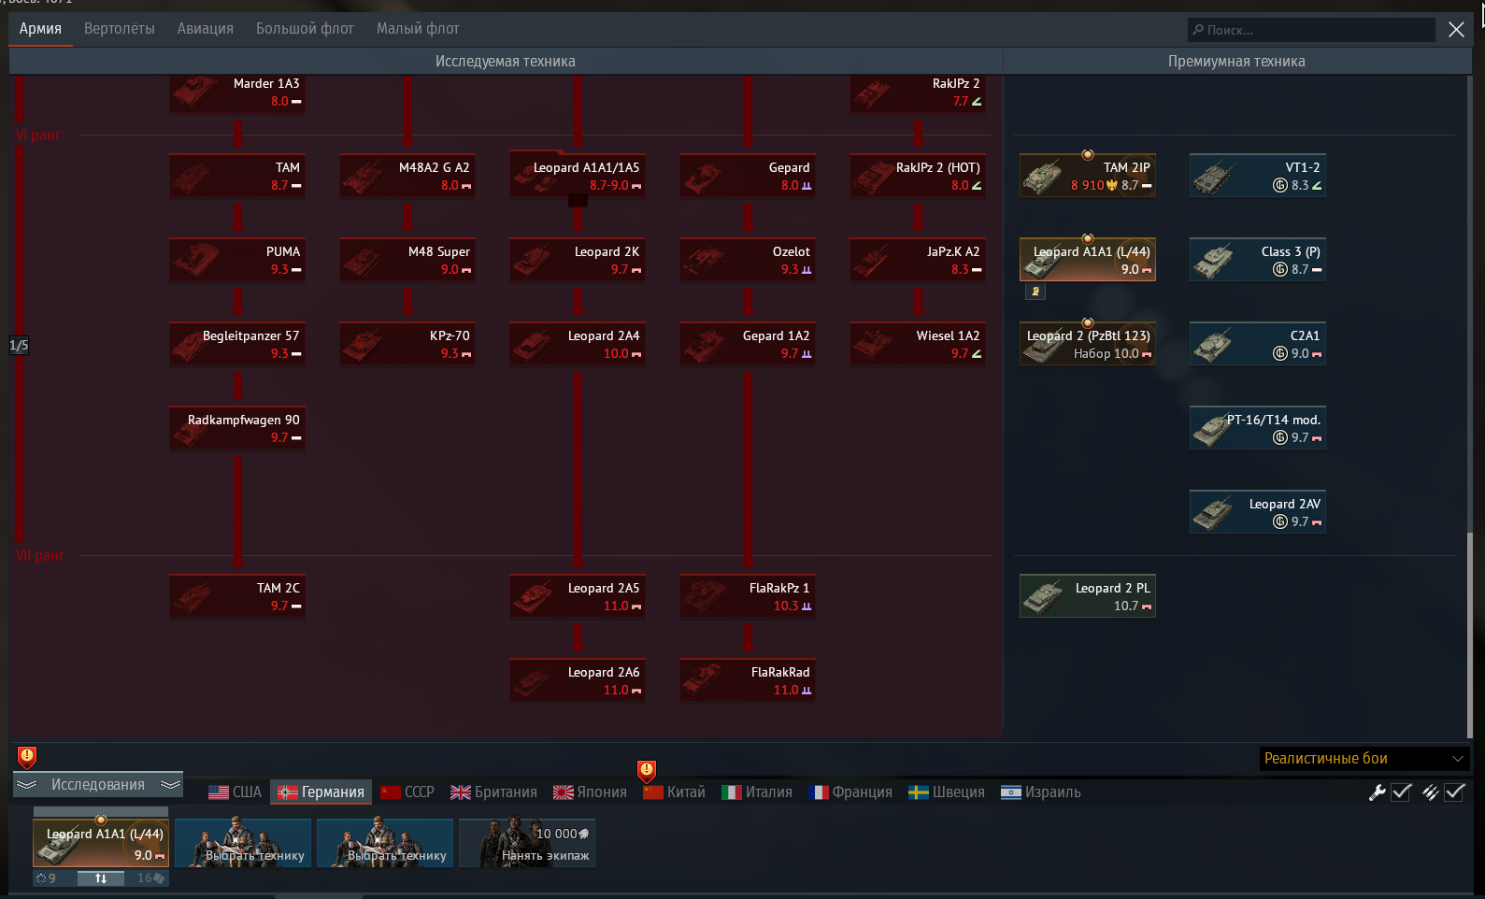Switch to the Авиация tab
The image size is (1485, 899).
[x=206, y=29]
